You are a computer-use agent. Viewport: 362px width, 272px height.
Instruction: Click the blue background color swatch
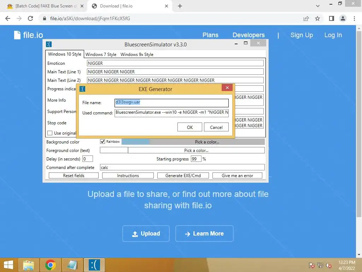coord(135,142)
